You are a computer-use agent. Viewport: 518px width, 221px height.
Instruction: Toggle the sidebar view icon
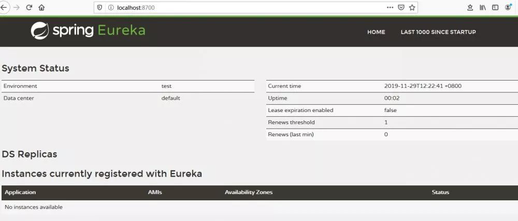click(495, 8)
